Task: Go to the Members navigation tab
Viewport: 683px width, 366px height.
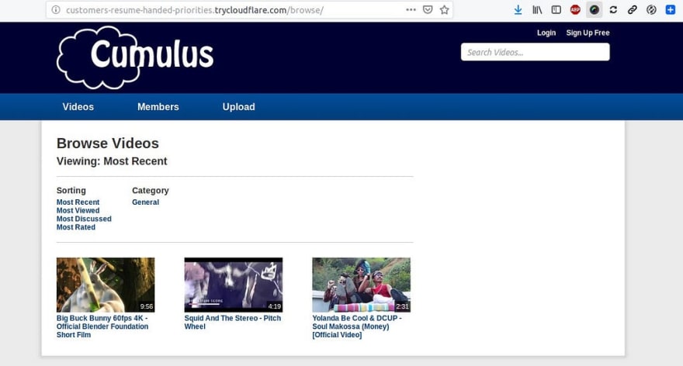Action: point(158,107)
